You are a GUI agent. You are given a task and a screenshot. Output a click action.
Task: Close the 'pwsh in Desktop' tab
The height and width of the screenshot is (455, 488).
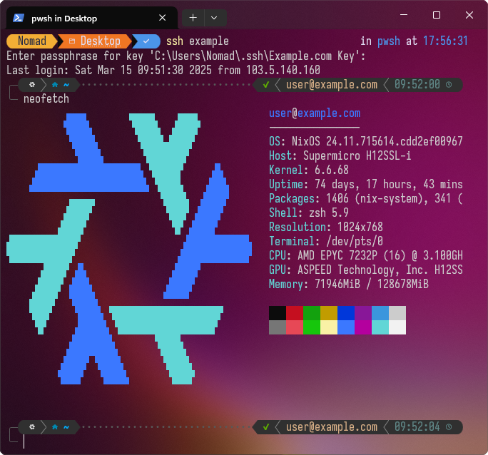point(162,18)
